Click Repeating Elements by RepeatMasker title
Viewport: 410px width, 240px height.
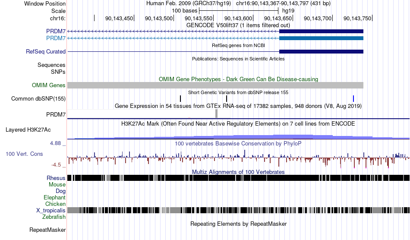click(x=239, y=224)
